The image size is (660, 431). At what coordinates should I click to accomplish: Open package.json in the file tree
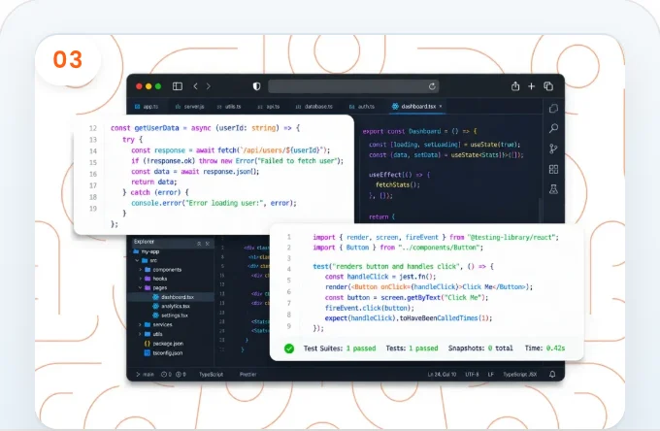(164, 344)
